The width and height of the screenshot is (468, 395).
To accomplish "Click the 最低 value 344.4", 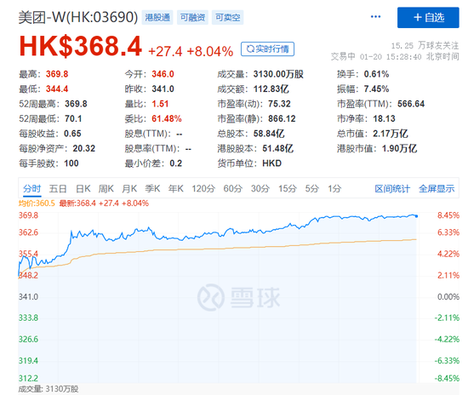I will point(57,89).
